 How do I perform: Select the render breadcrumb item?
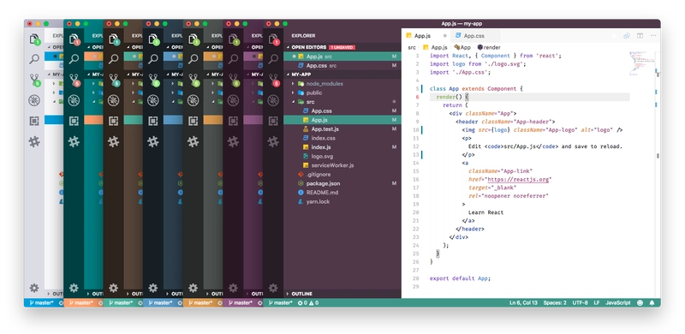tap(489, 47)
